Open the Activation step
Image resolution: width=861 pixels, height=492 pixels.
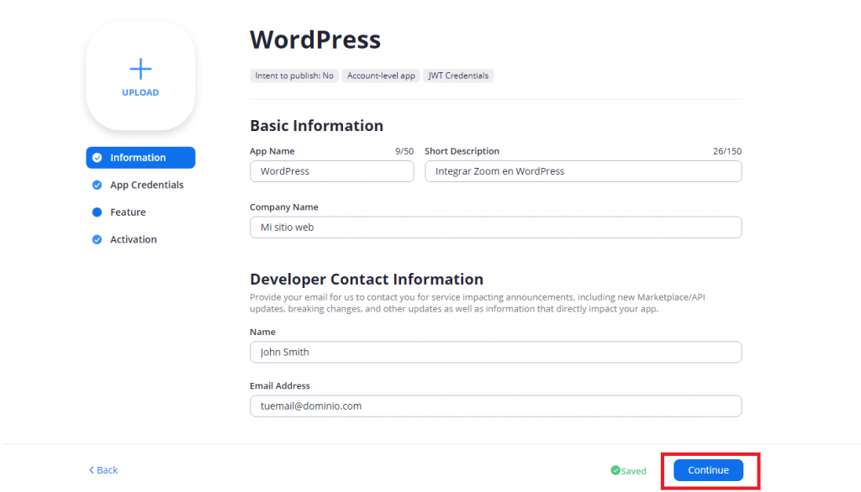click(134, 239)
